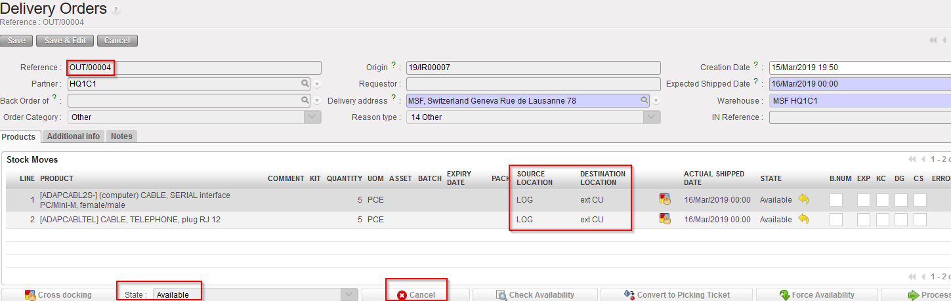Toggle DG checkbox on line 2
The width and height of the screenshot is (951, 301).
[901, 220]
